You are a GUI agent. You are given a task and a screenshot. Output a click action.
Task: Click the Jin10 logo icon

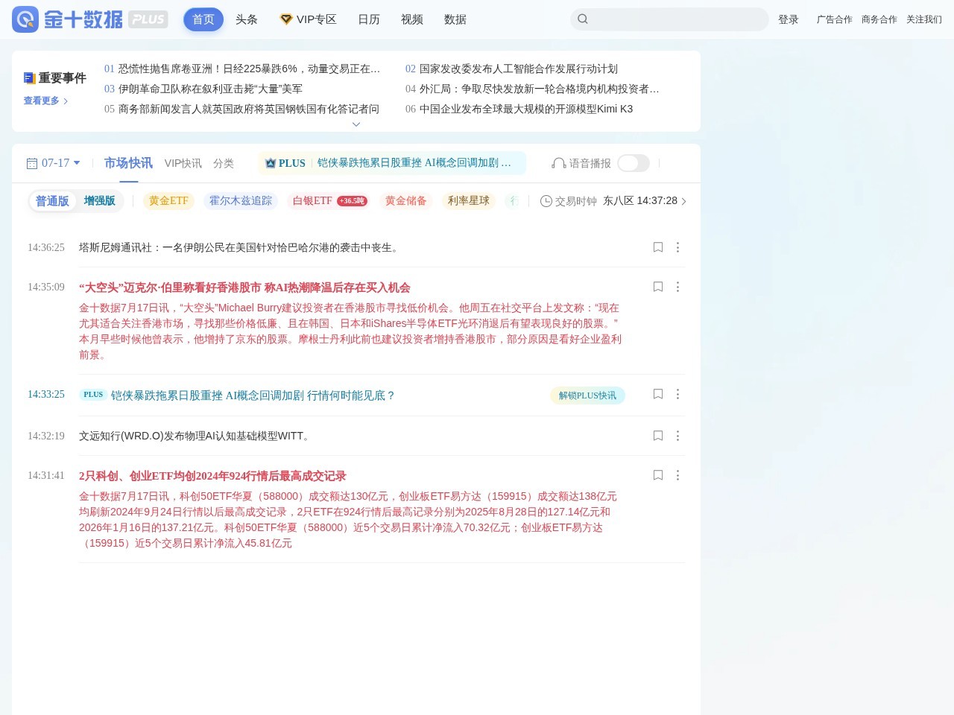pos(25,19)
